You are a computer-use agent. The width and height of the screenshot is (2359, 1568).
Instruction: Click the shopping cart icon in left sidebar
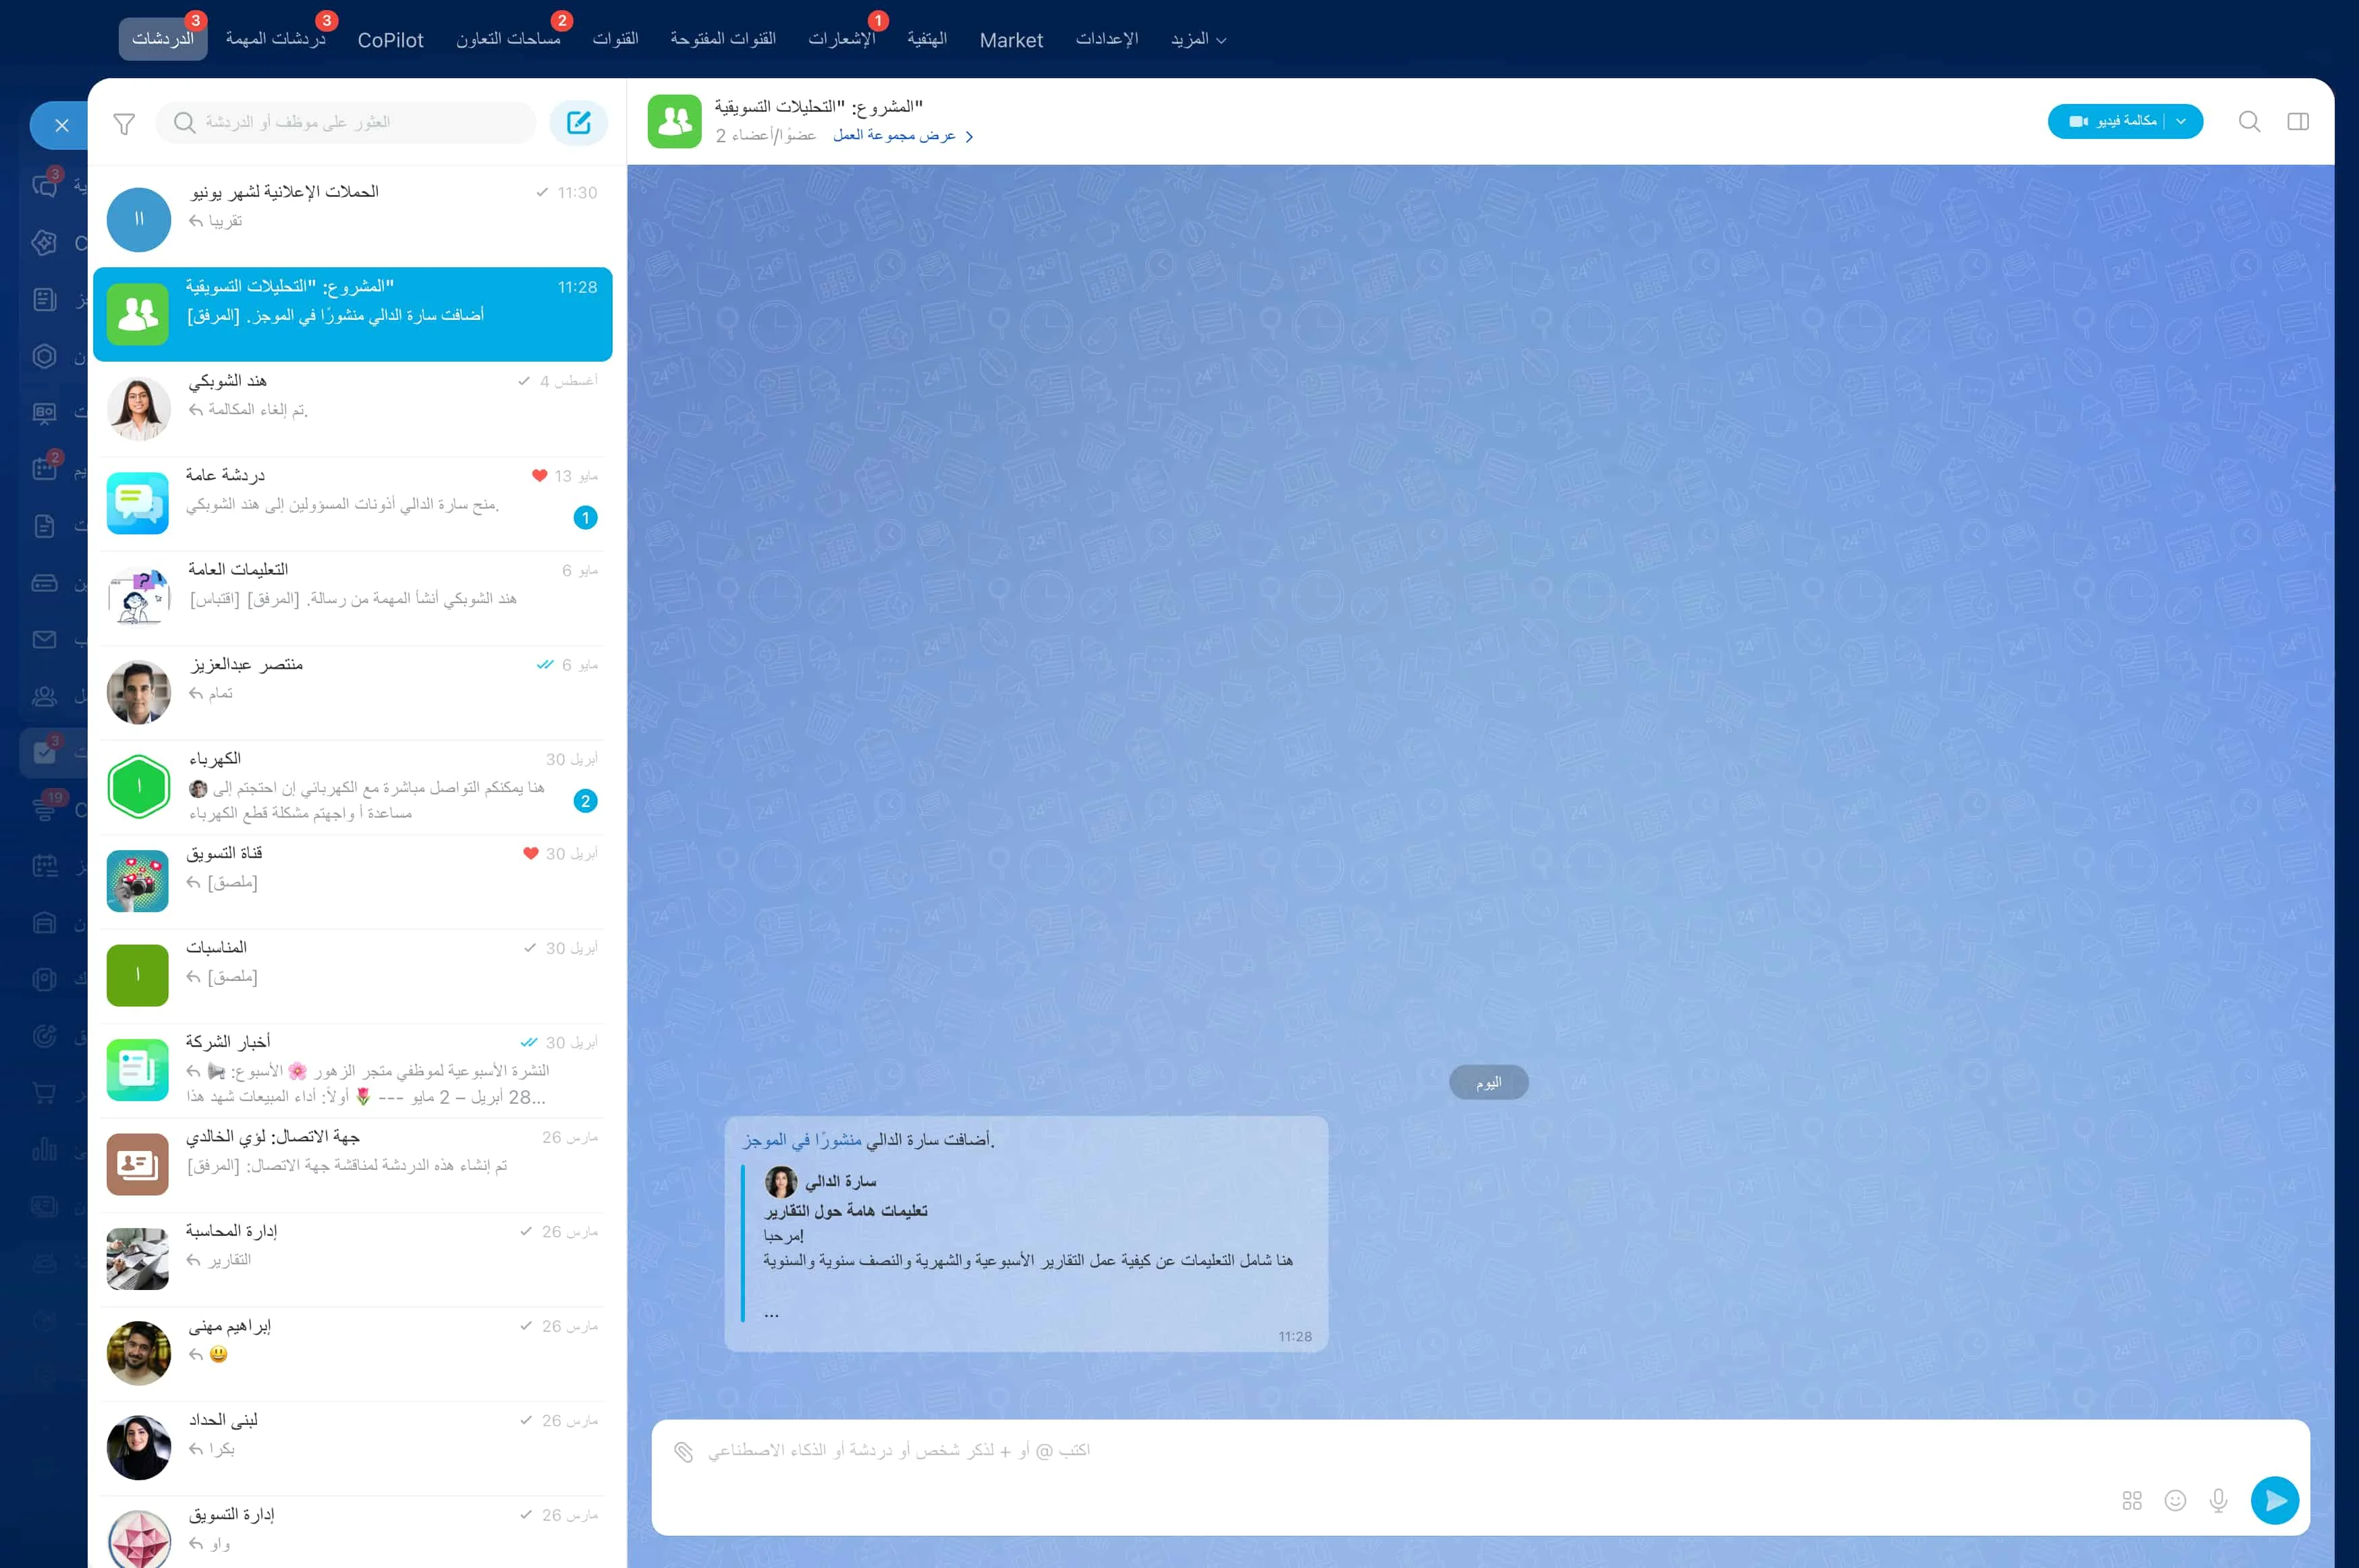44,1093
